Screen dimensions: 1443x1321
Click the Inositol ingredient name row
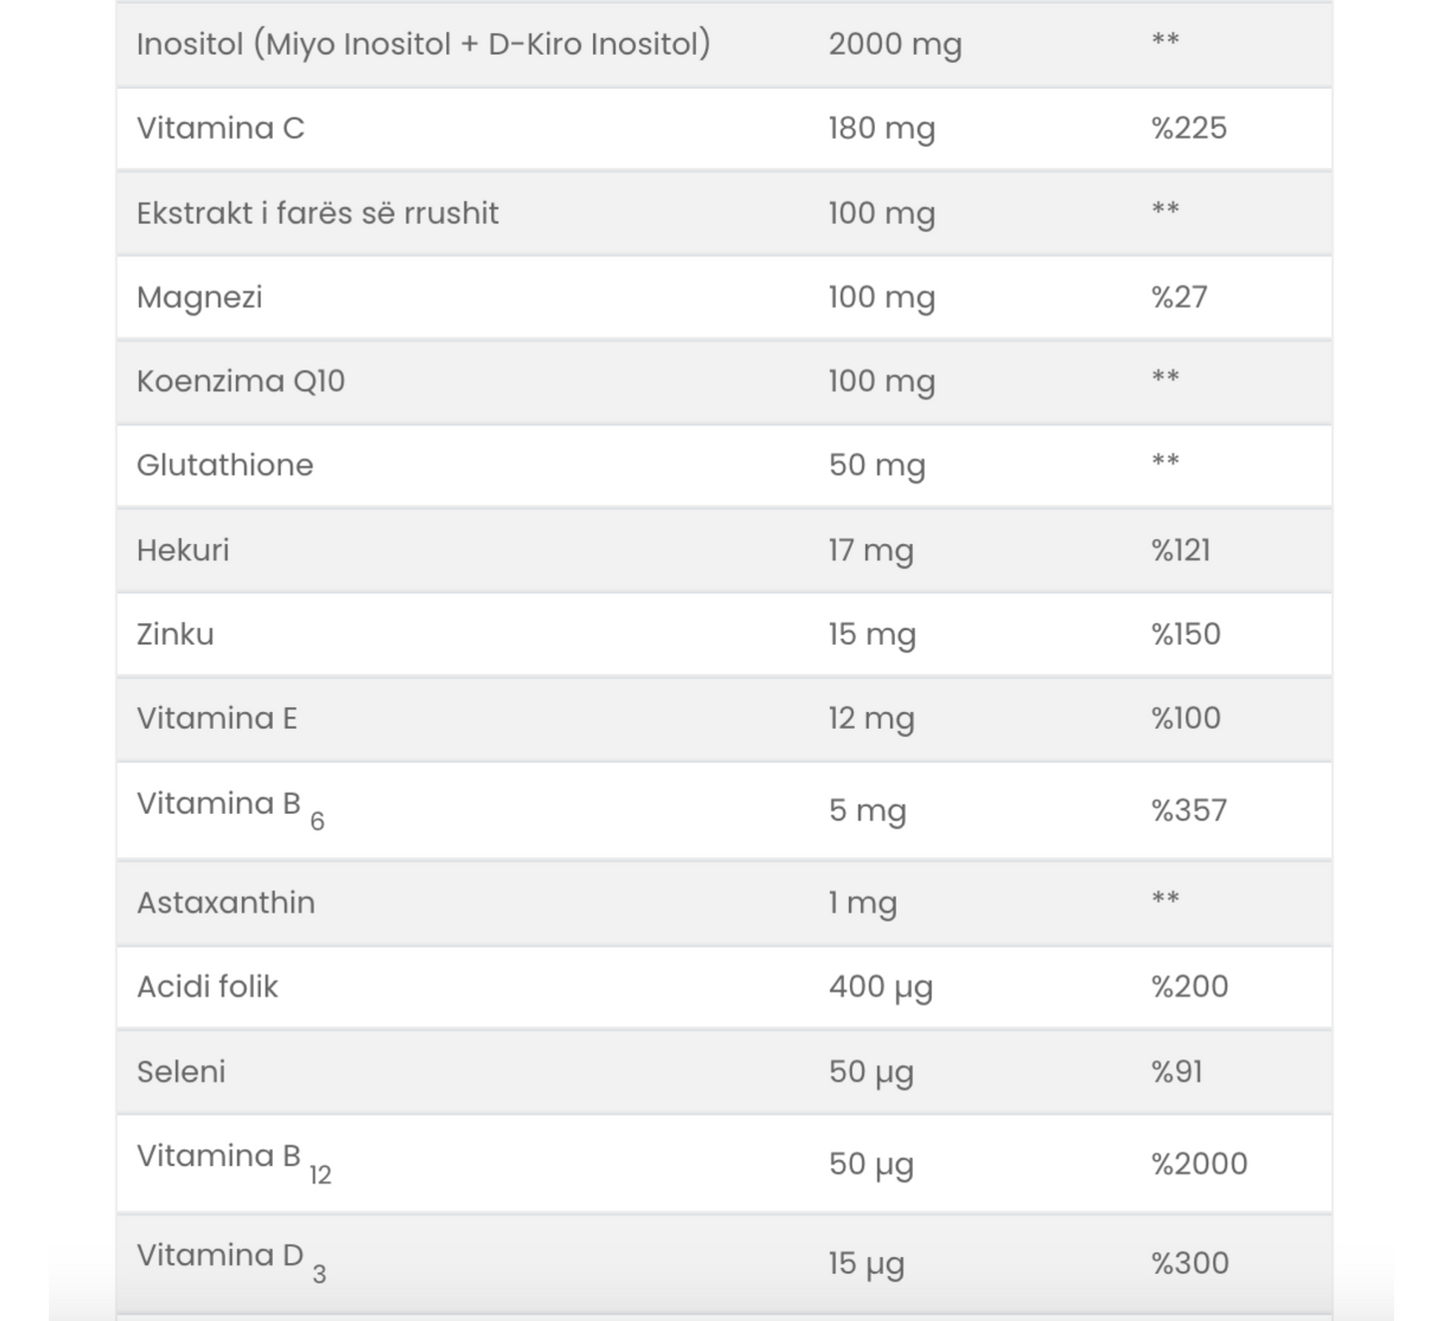pos(422,45)
